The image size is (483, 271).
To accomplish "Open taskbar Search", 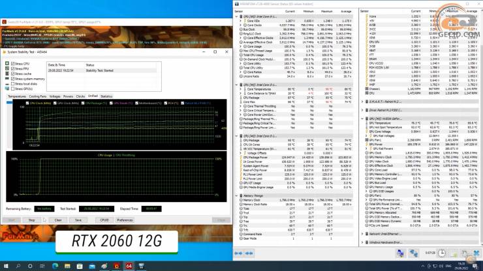I will (18, 266).
